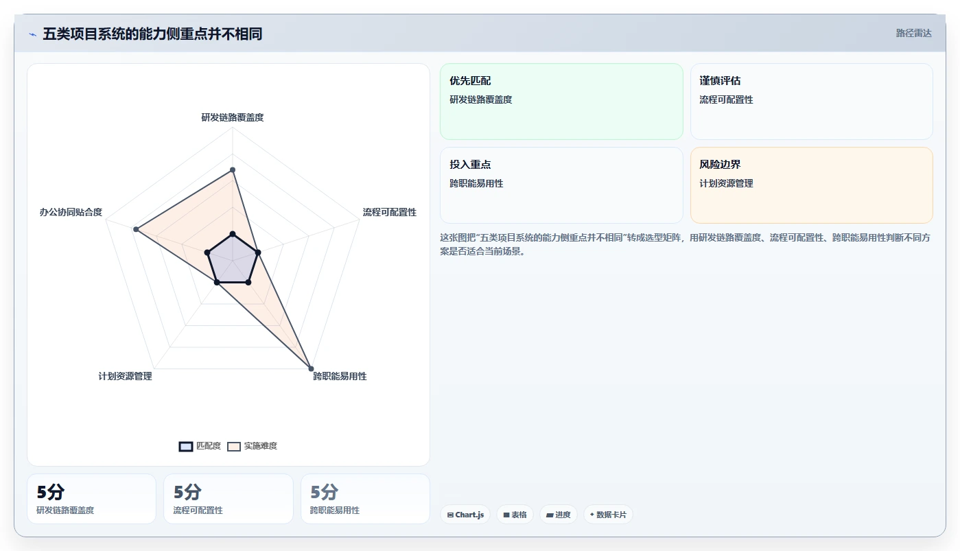Screen dimensions: 960x551
Task: Click the 实施难度 data point at 办公协同贴合度
Action: coord(136,229)
